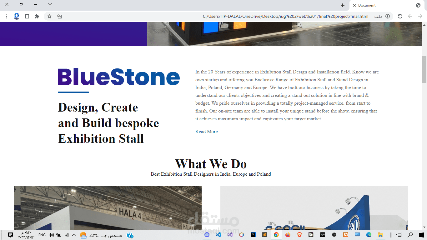Screen dimensions: 427x240
Task: Open the Wi-Fi network panel
Action: [66, 235]
